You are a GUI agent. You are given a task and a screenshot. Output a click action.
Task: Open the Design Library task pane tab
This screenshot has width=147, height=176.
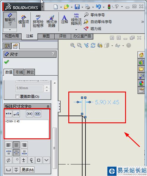(x=141, y=62)
